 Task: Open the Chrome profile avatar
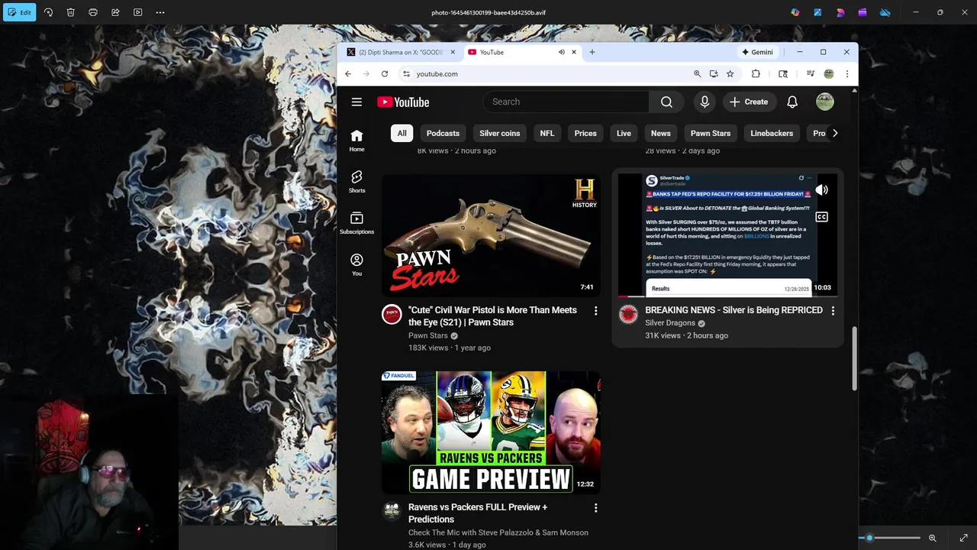point(829,74)
